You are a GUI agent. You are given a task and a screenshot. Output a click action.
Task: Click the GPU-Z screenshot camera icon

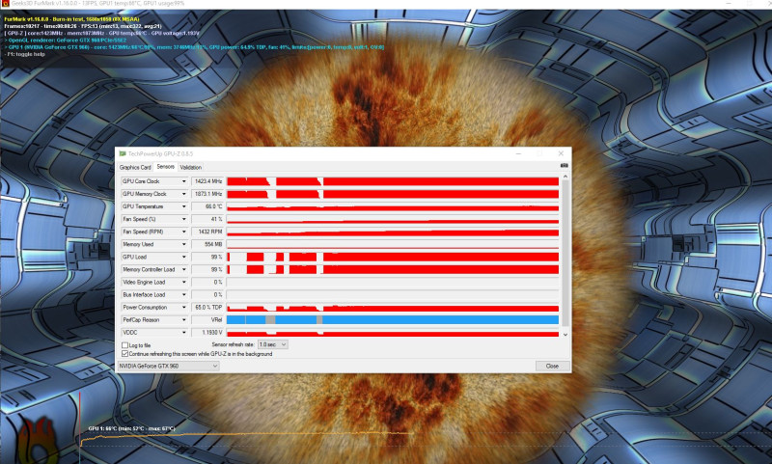click(x=564, y=165)
